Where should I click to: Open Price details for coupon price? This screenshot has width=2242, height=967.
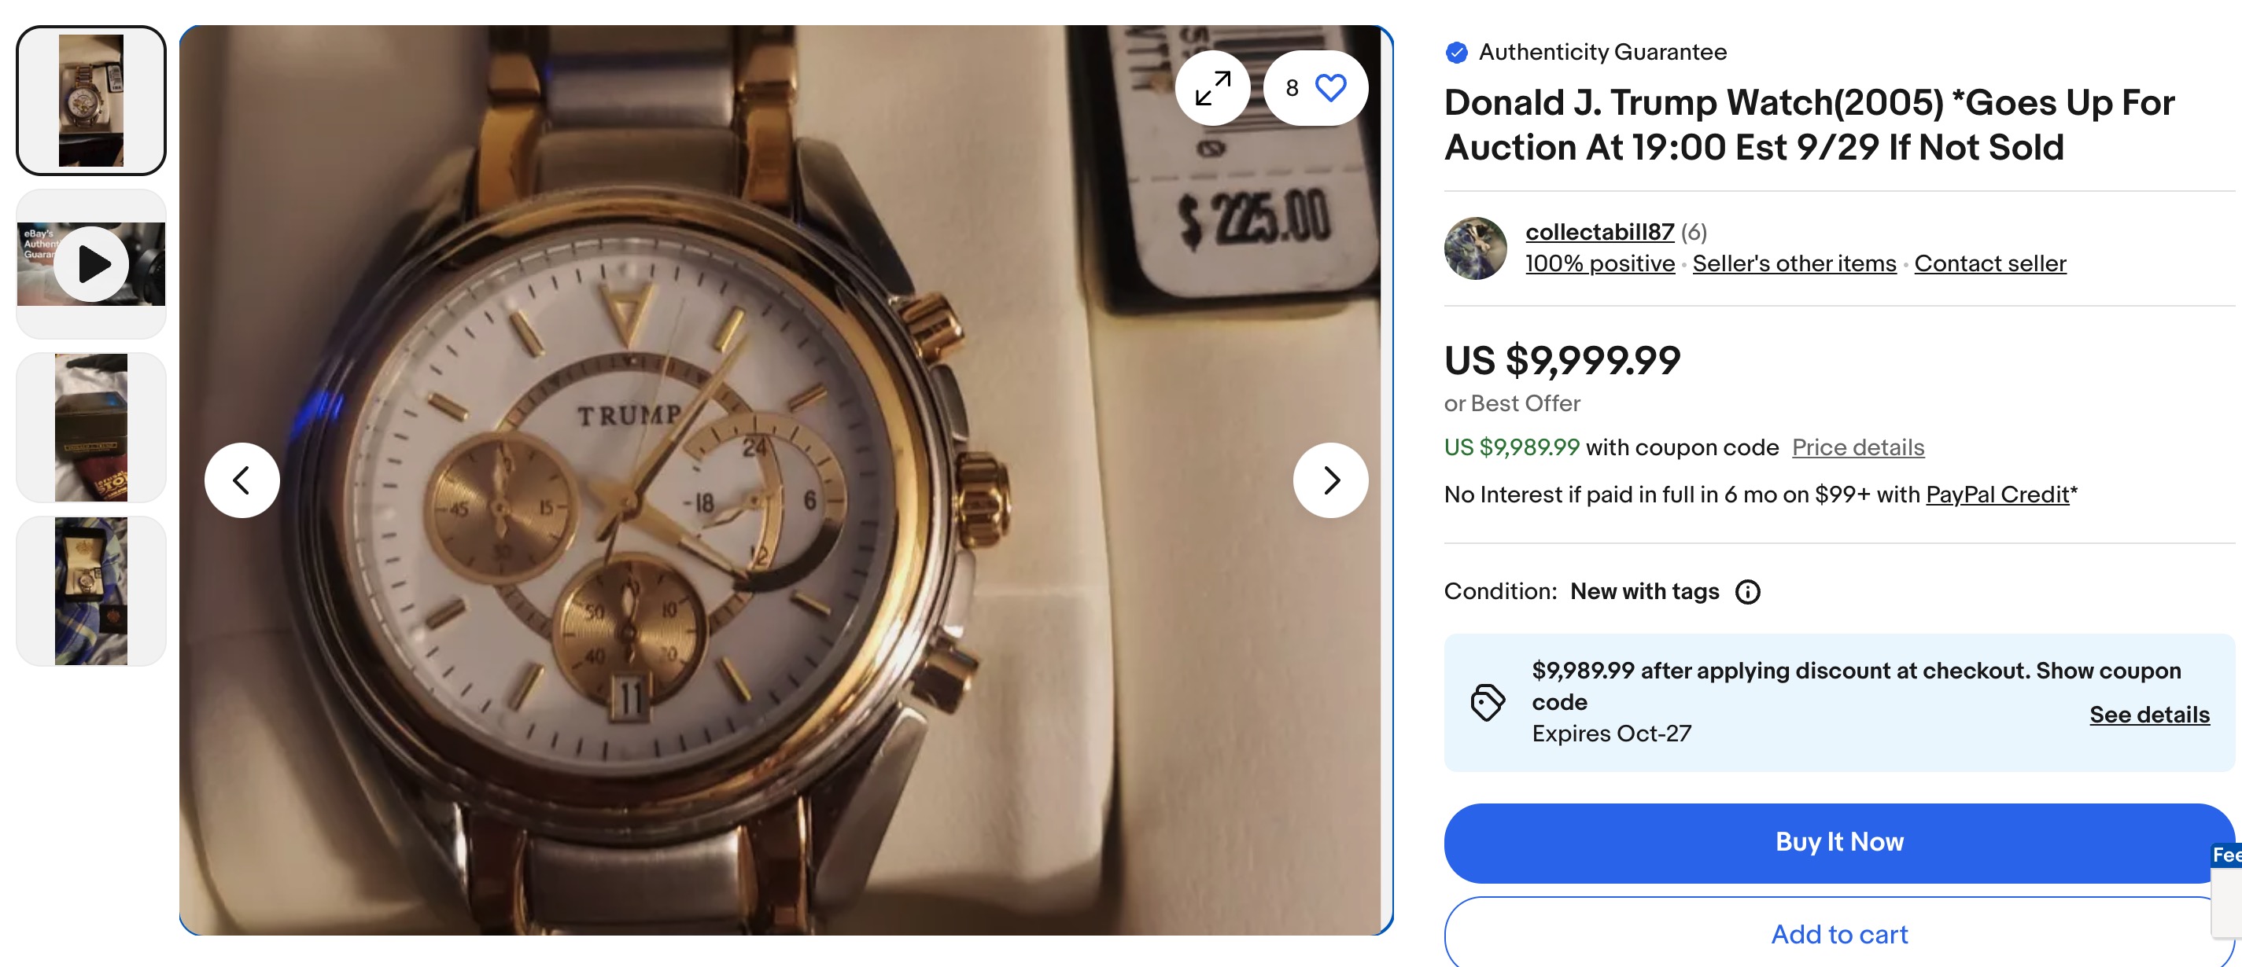[x=1857, y=447]
